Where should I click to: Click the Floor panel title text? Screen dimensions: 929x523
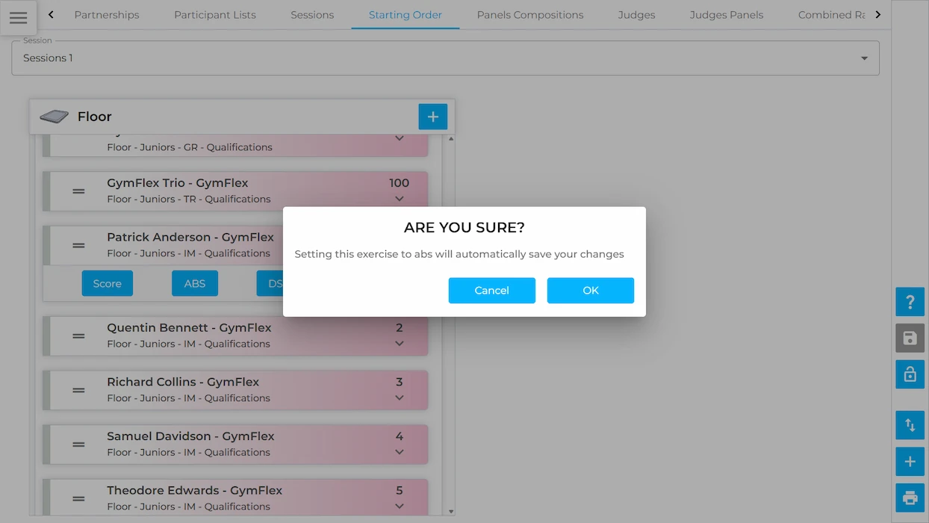click(95, 117)
